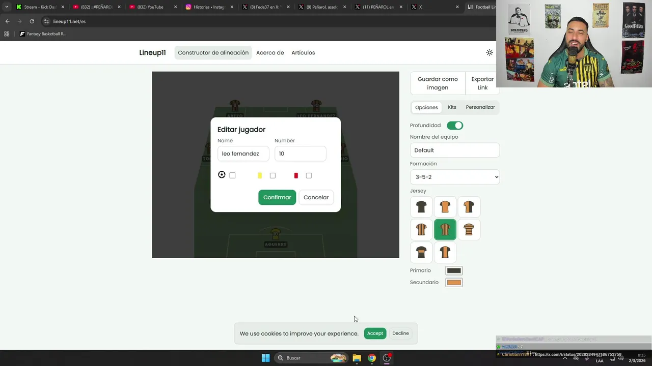The height and width of the screenshot is (366, 652).
Task: Click the Windows taskbar Buscar search box
Action: tap(312, 358)
